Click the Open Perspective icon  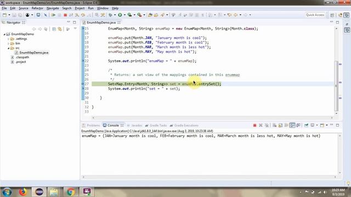point(332,15)
